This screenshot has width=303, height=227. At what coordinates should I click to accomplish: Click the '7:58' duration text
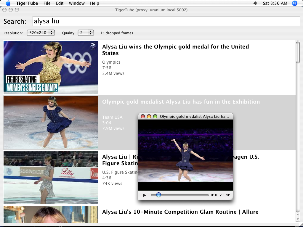(x=107, y=68)
